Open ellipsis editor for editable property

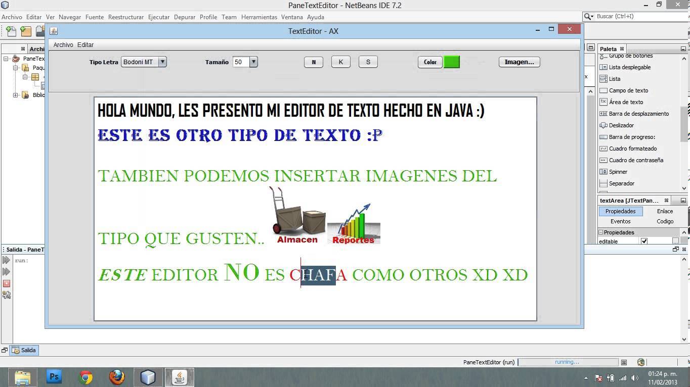[675, 241]
